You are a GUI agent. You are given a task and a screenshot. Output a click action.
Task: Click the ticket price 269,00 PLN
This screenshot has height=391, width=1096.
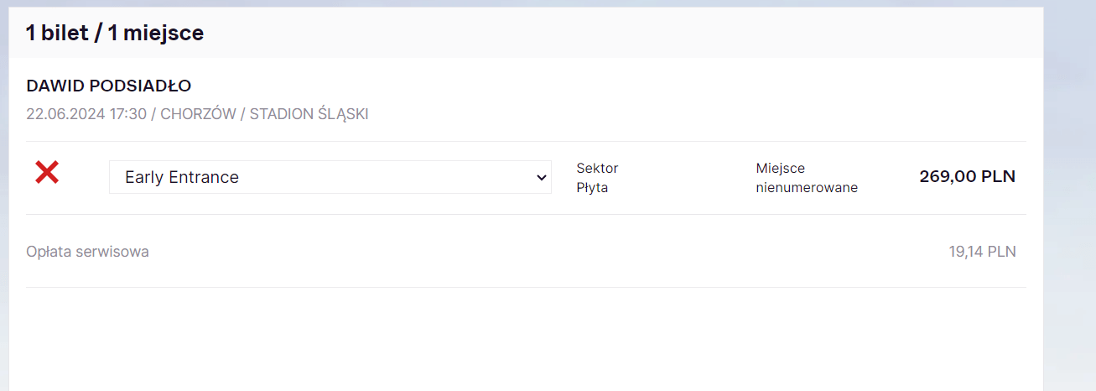967,176
